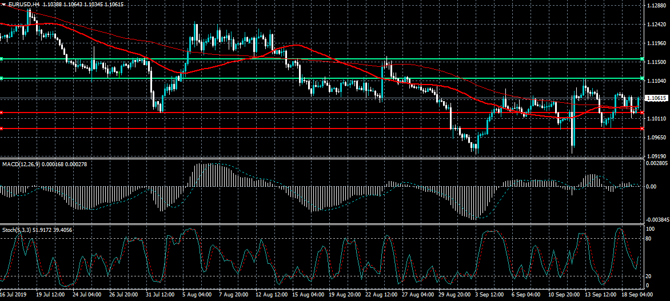Viewport: 670px width, 301px height.
Task: Pick the upper red line's right handle
Action: point(643,113)
